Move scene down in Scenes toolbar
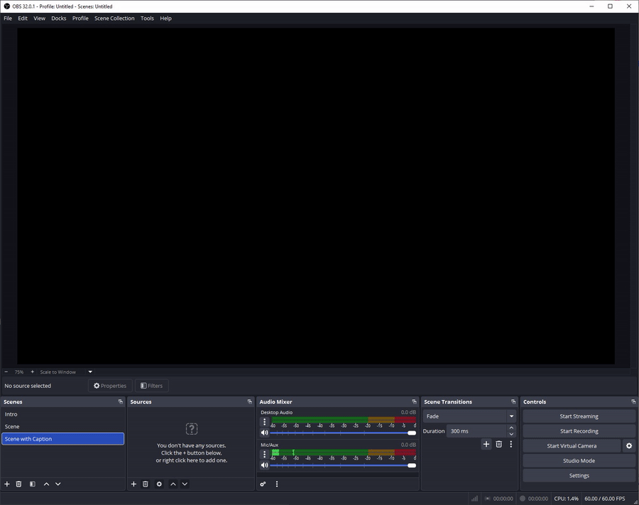 point(58,484)
